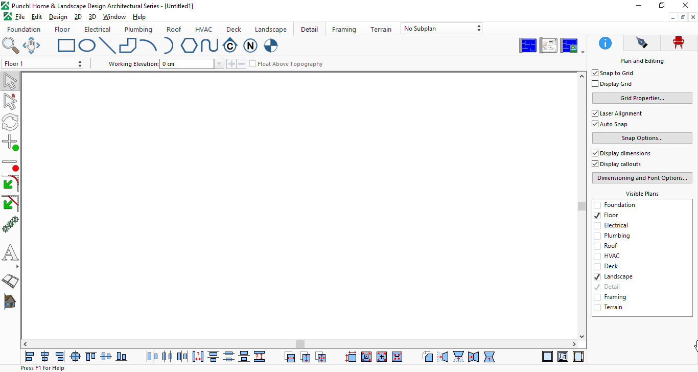Viewport: 698px width, 372px height.
Task: Expand the view mode dropdown arrow
Action: pos(583,52)
